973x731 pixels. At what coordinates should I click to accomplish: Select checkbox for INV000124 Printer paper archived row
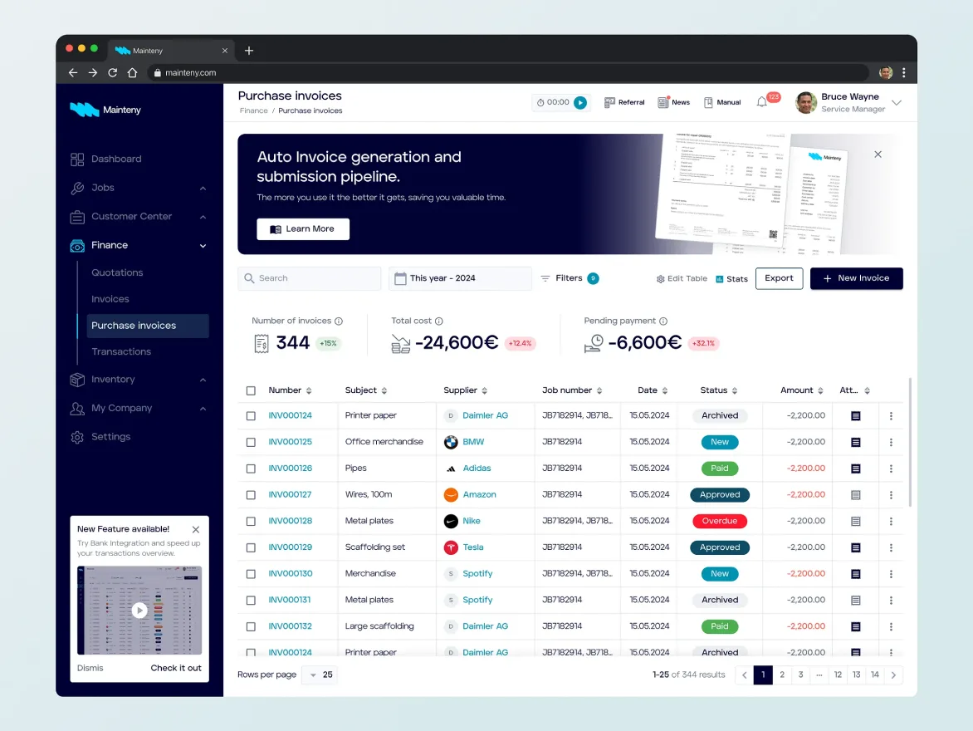coord(251,415)
